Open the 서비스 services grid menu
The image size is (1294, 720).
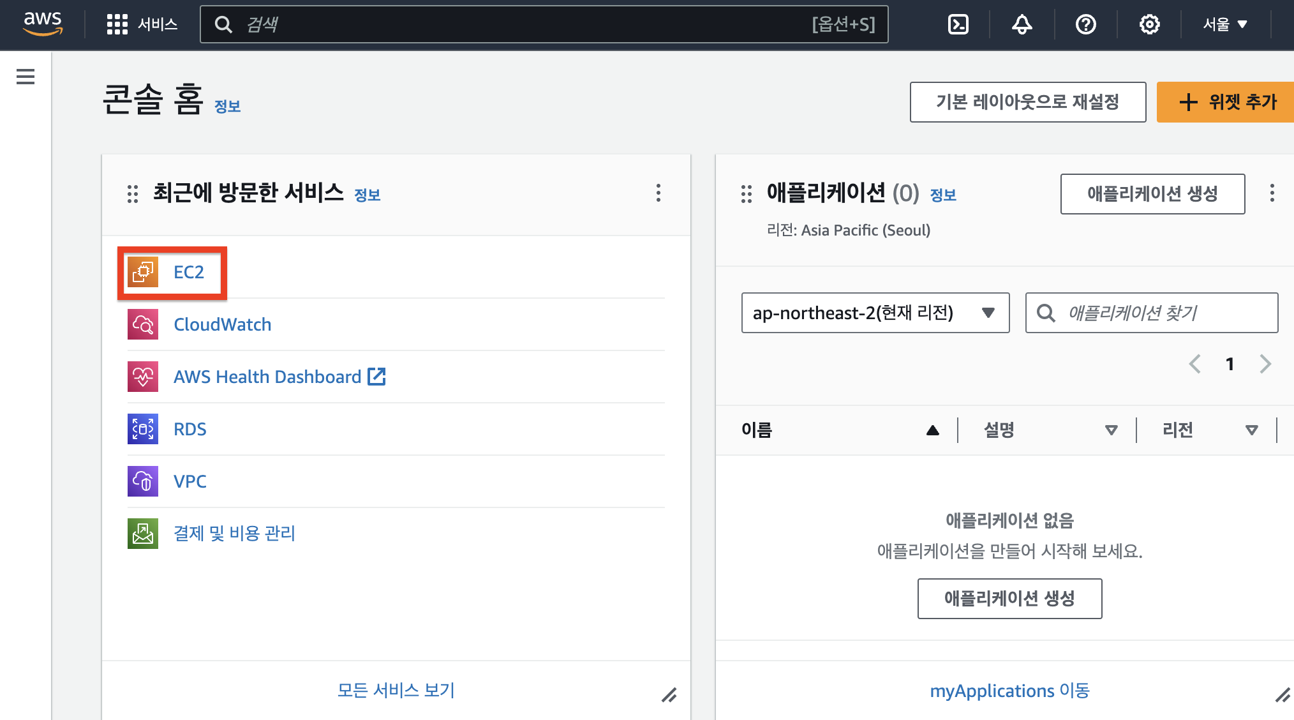(142, 24)
